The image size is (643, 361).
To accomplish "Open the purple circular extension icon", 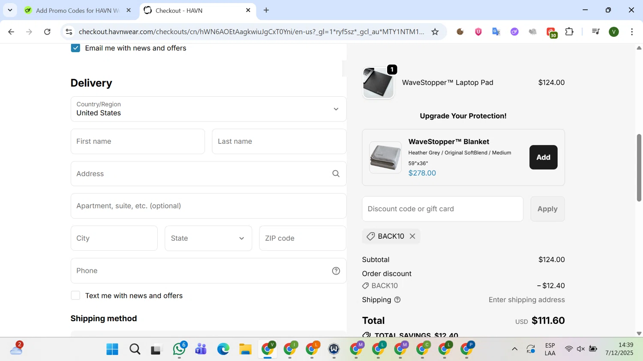I will (514, 32).
